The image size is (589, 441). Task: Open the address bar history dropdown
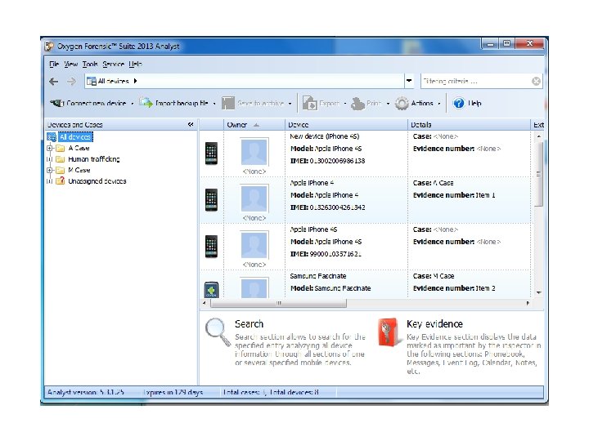(x=409, y=81)
